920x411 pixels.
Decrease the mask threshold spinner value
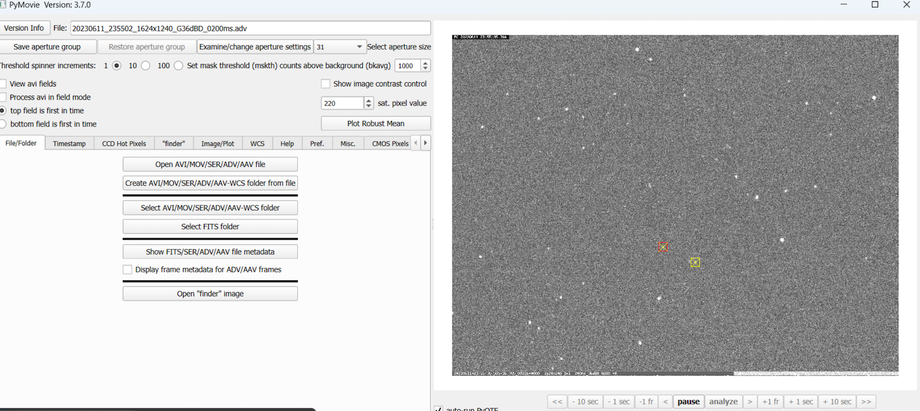click(425, 69)
